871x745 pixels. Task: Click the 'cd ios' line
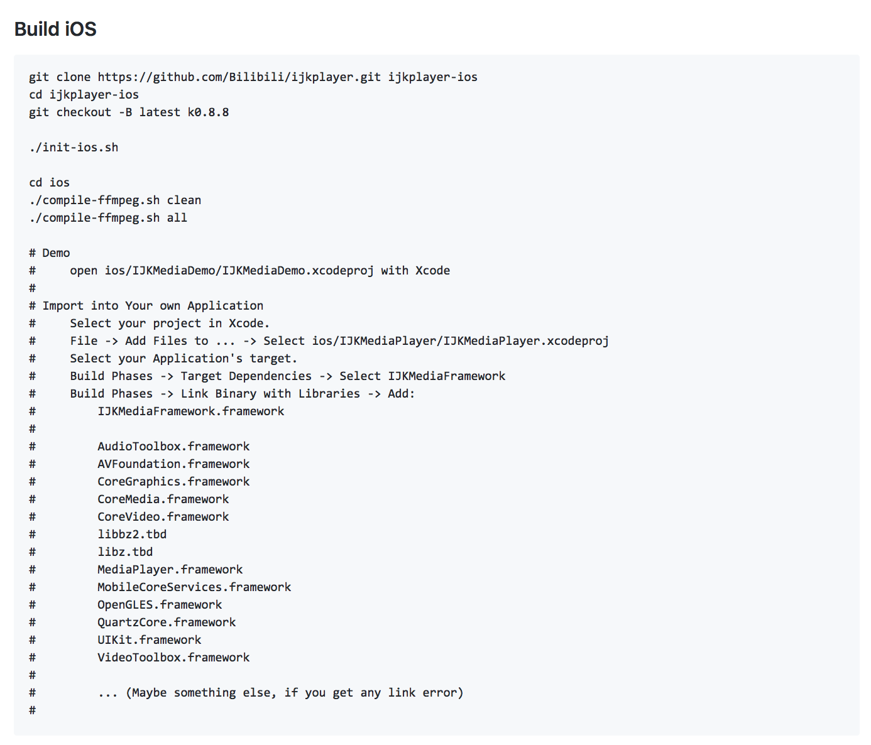pos(49,182)
